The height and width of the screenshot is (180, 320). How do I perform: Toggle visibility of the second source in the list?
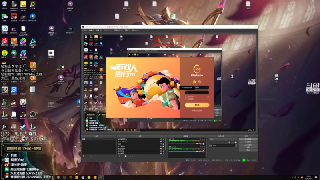(x=161, y=142)
